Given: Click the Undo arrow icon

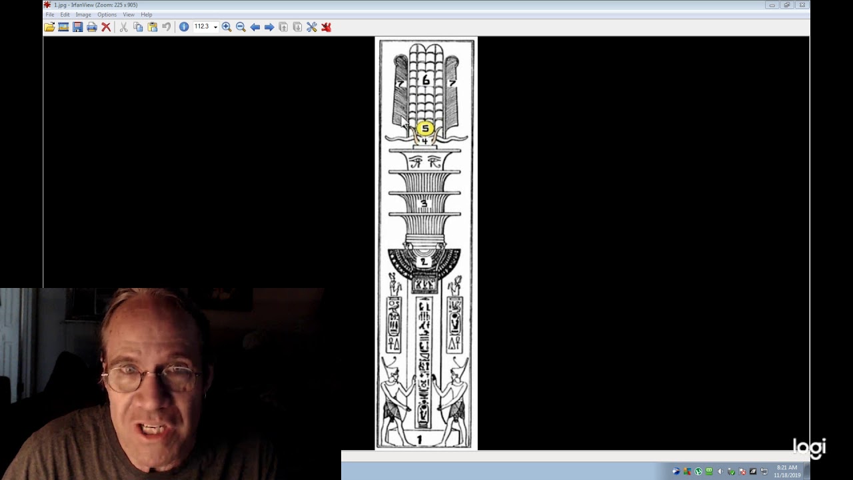Looking at the screenshot, I should tap(167, 27).
